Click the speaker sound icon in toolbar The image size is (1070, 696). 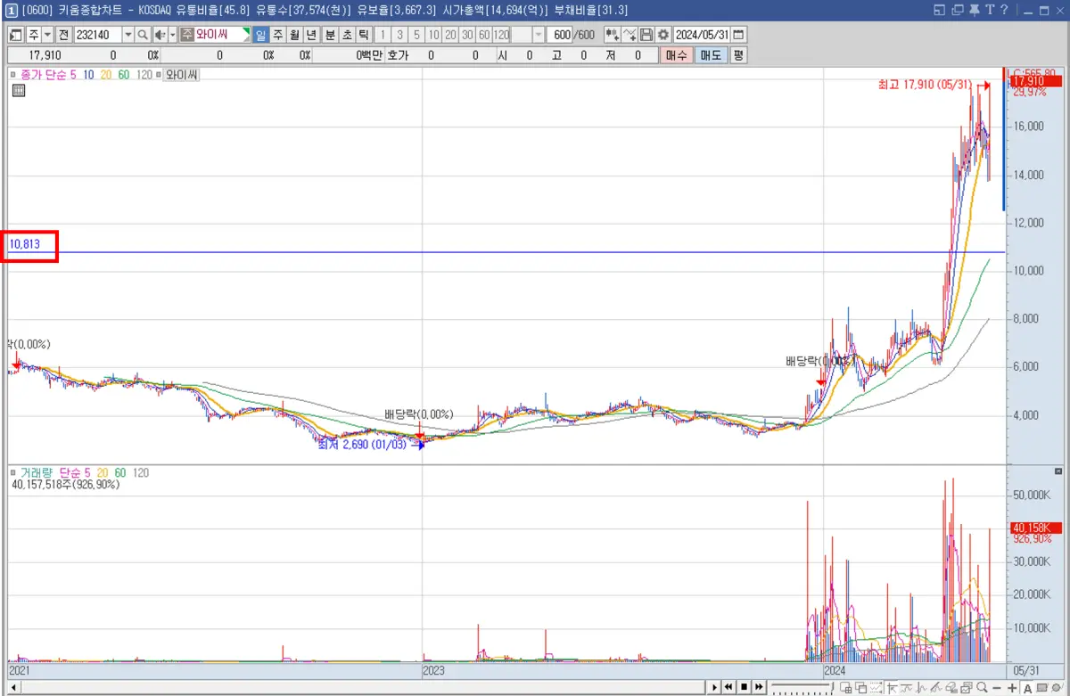[x=159, y=35]
